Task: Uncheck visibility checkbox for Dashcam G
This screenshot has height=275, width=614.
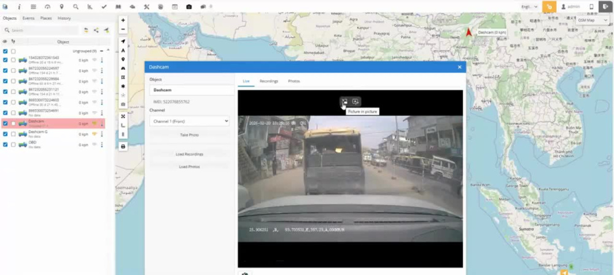Action: click(x=5, y=134)
